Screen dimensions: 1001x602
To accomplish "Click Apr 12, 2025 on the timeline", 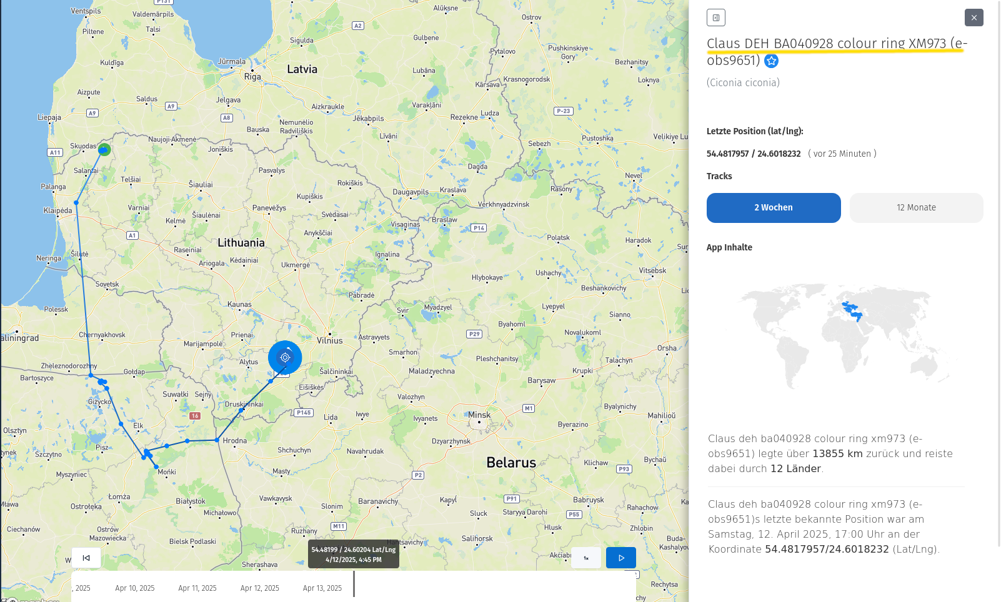I will click(x=260, y=588).
